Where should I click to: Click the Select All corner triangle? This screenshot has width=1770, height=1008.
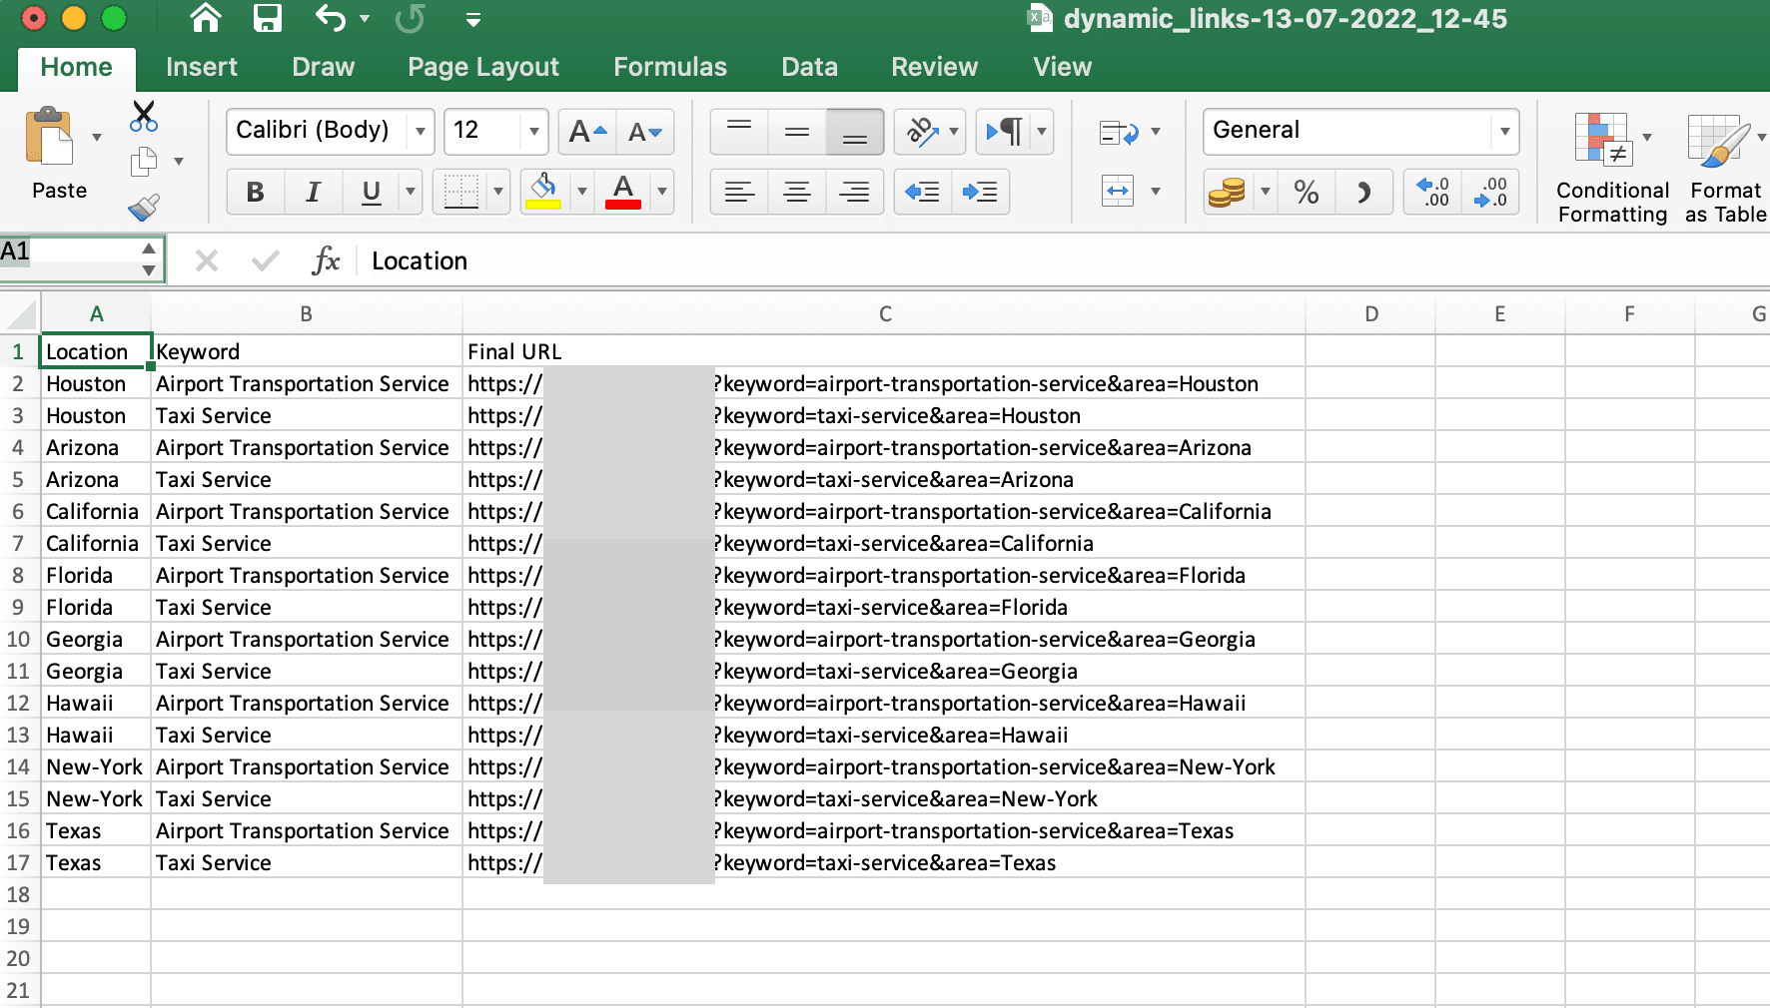[x=21, y=314]
